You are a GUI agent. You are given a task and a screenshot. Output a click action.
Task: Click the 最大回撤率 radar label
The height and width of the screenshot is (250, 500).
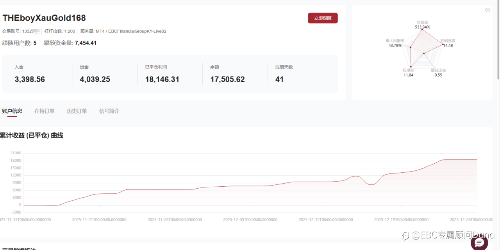click(x=395, y=41)
